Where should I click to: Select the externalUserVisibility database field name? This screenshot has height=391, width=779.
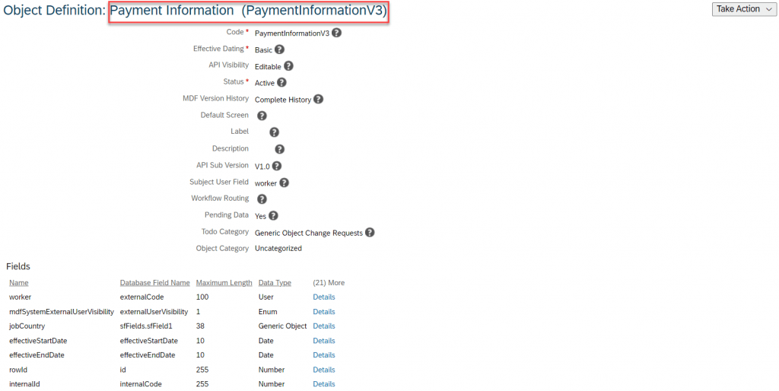154,312
